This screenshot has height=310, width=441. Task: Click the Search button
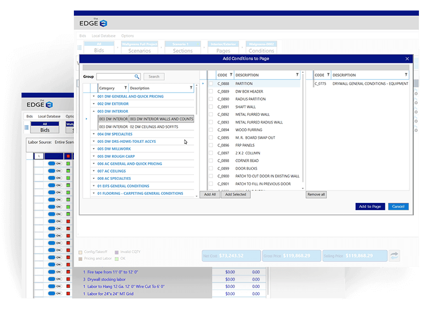[x=154, y=77]
